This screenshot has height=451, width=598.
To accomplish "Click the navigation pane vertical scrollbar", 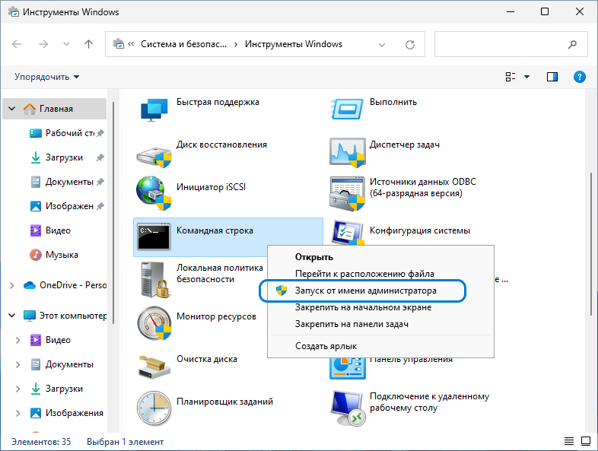I will coord(113,213).
